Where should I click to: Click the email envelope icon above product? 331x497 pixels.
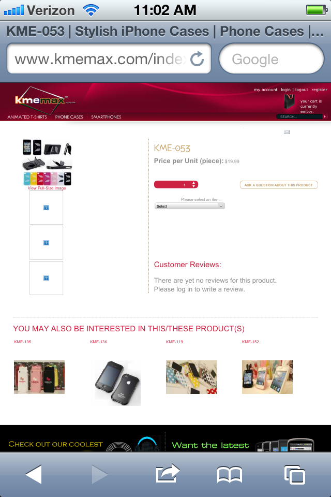[x=287, y=132]
